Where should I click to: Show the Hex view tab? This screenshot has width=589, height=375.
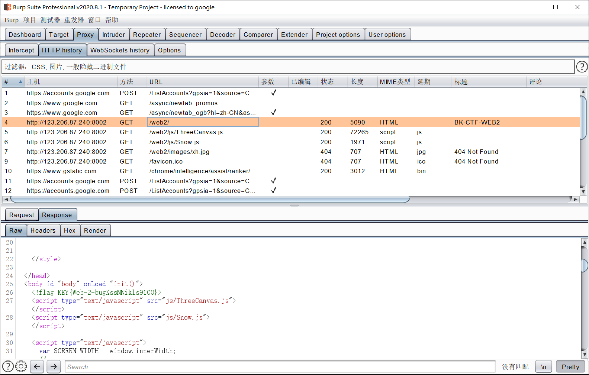pos(70,230)
